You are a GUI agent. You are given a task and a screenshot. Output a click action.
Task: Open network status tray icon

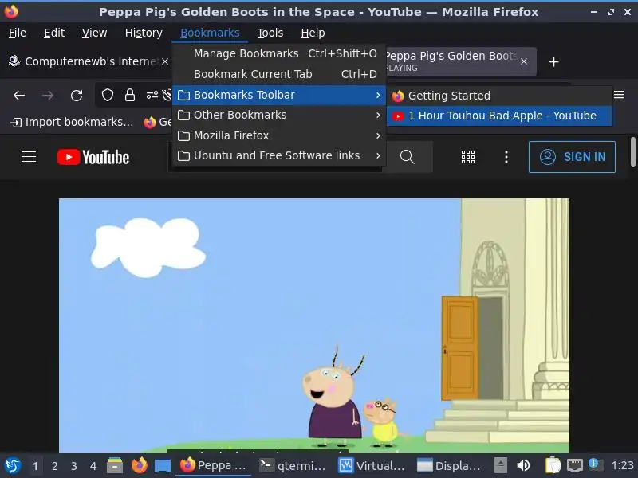click(574, 465)
